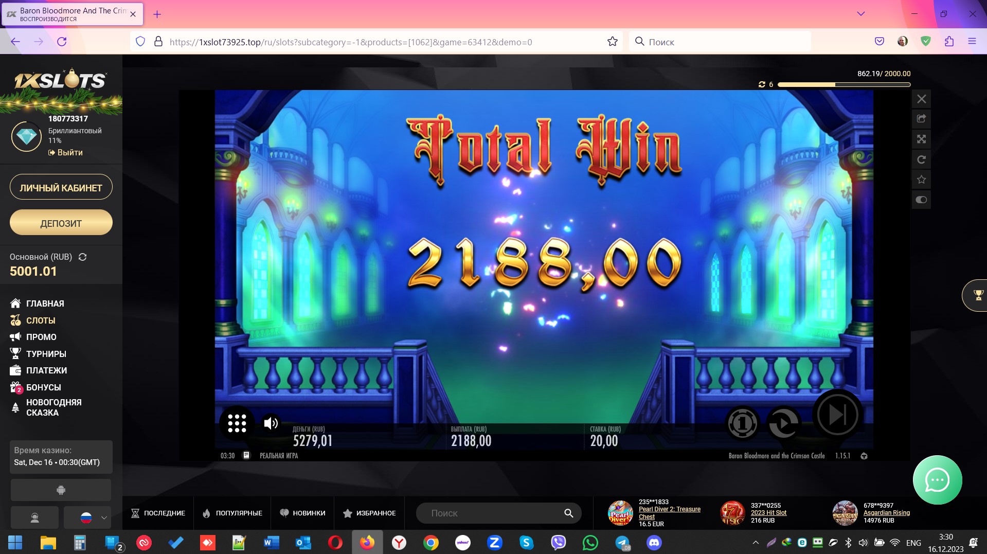Bookmark this page with the star
987x554 pixels.
coord(612,42)
